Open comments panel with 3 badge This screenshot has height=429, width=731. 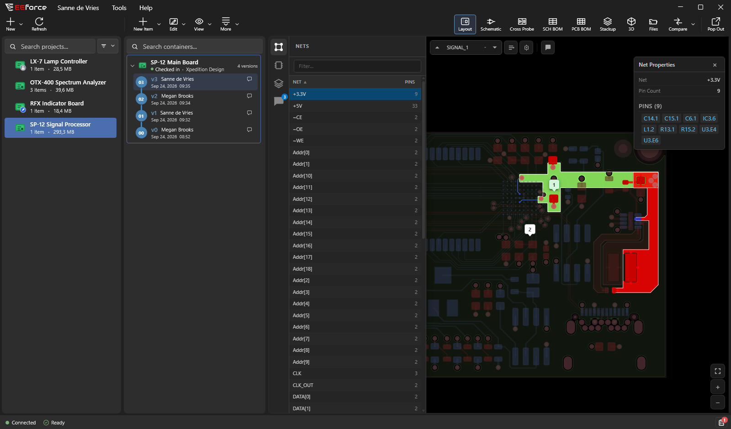click(x=279, y=101)
